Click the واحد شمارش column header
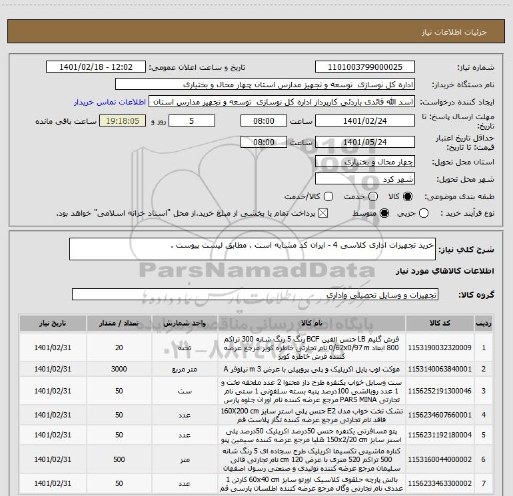 coord(185,324)
